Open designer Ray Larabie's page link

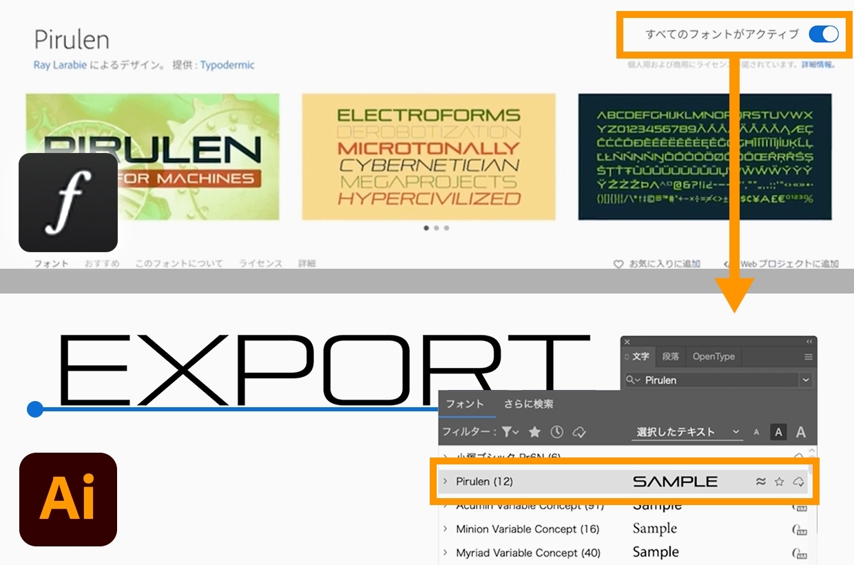pyautogui.click(x=60, y=65)
